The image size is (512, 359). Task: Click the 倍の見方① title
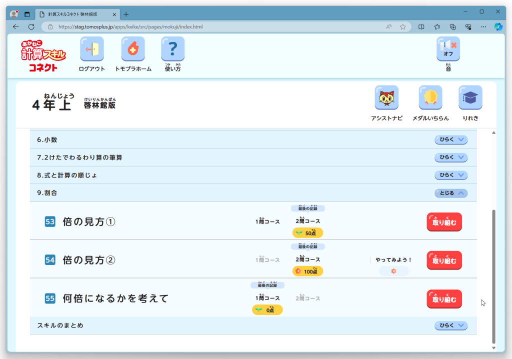click(x=89, y=222)
